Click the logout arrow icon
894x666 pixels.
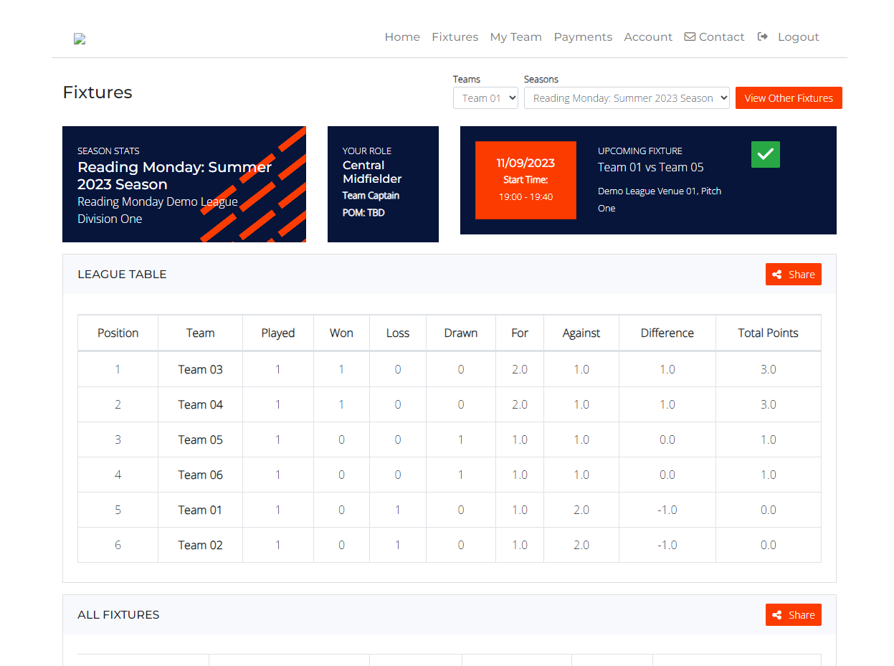pos(762,37)
